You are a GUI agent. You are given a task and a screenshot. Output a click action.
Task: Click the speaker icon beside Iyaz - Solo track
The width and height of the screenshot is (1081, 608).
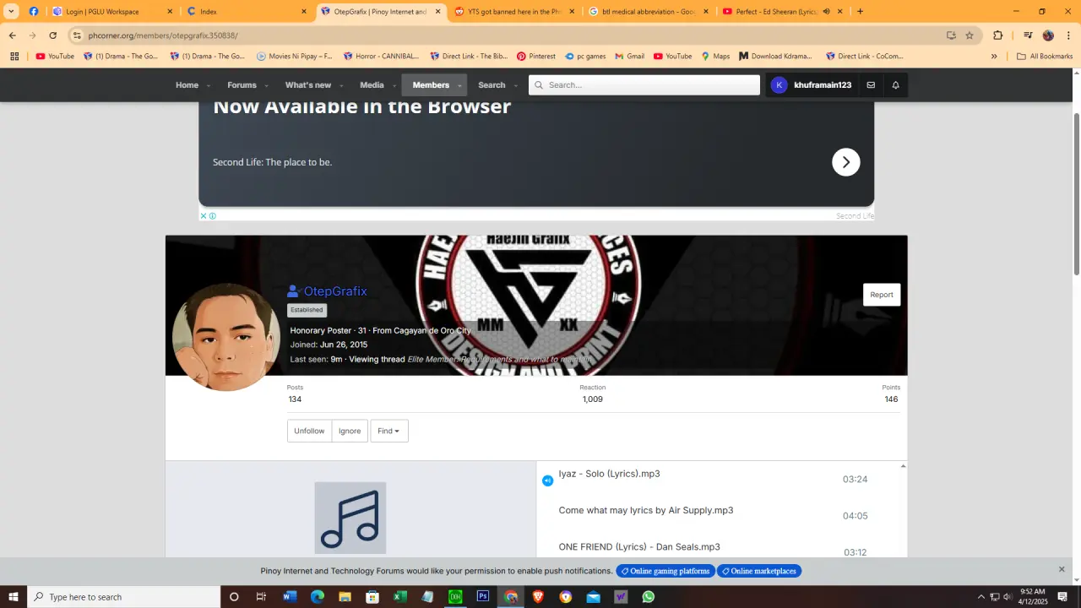(x=547, y=480)
